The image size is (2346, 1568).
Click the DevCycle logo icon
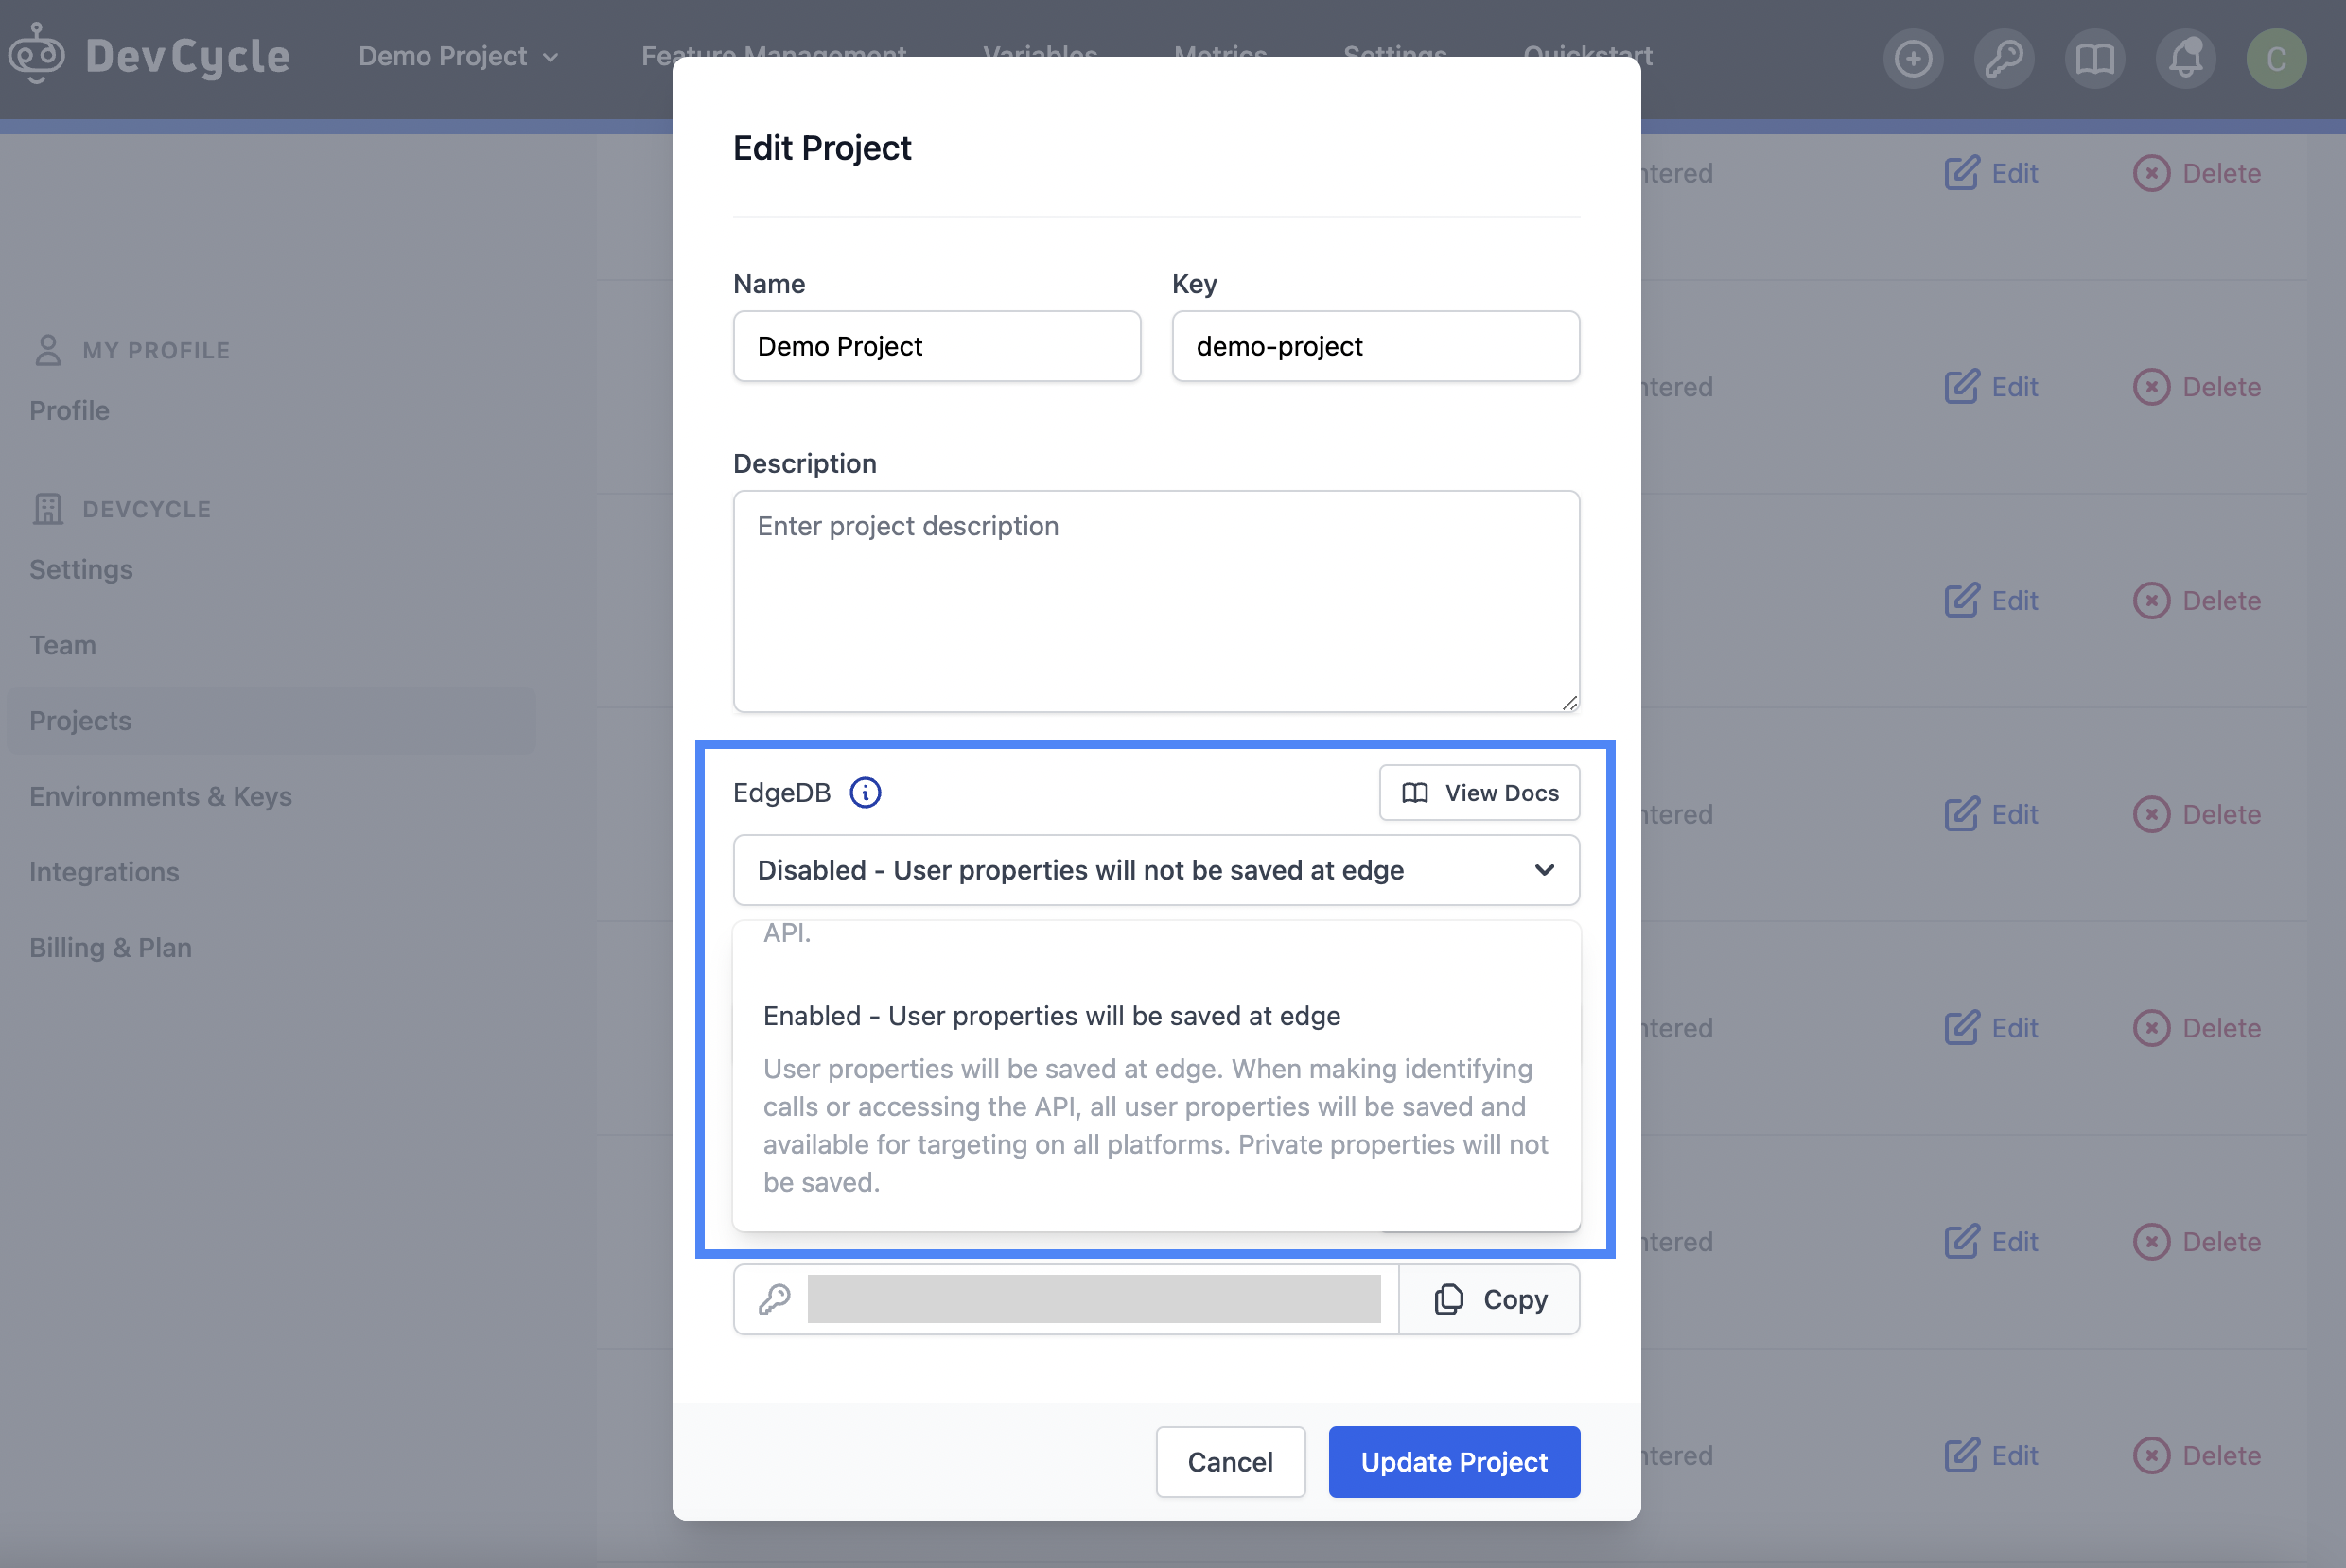pos(37,55)
